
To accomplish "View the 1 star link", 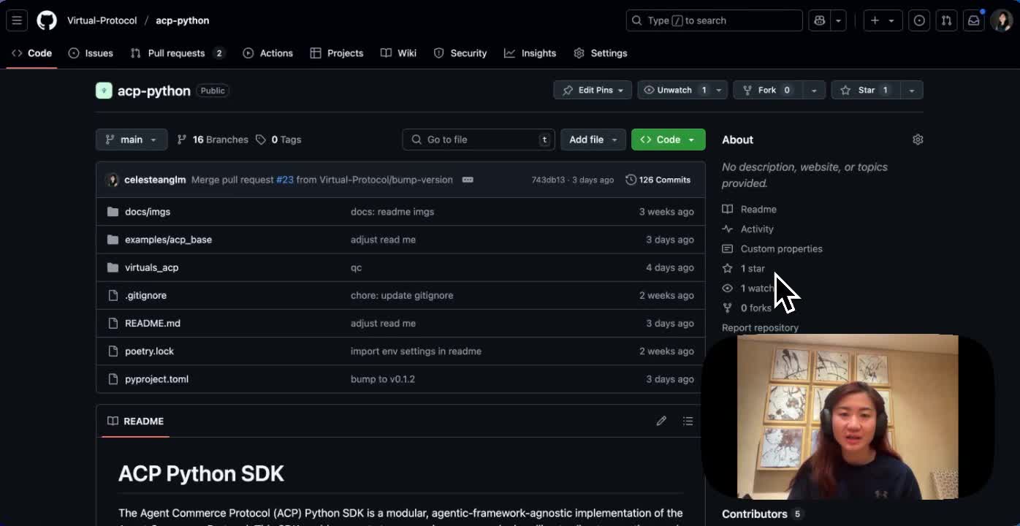I will [x=744, y=268].
